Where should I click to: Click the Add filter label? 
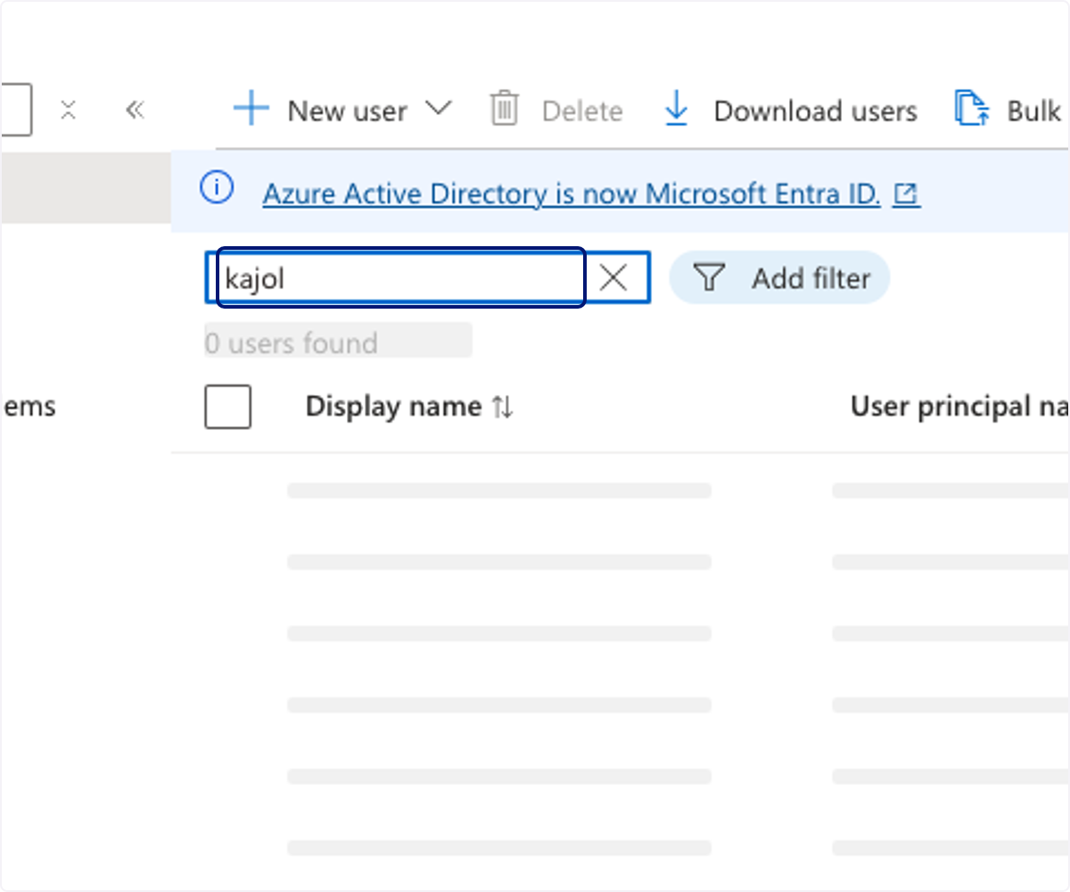tap(811, 278)
